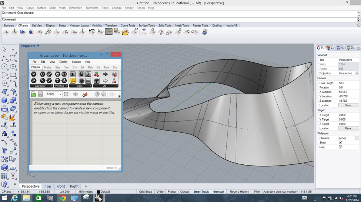Click the tree Util component icon
This screenshot has height=202, width=361.
click(97, 81)
